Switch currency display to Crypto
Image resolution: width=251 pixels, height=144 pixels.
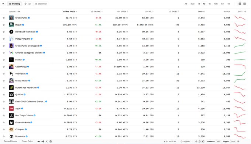coord(226,141)
